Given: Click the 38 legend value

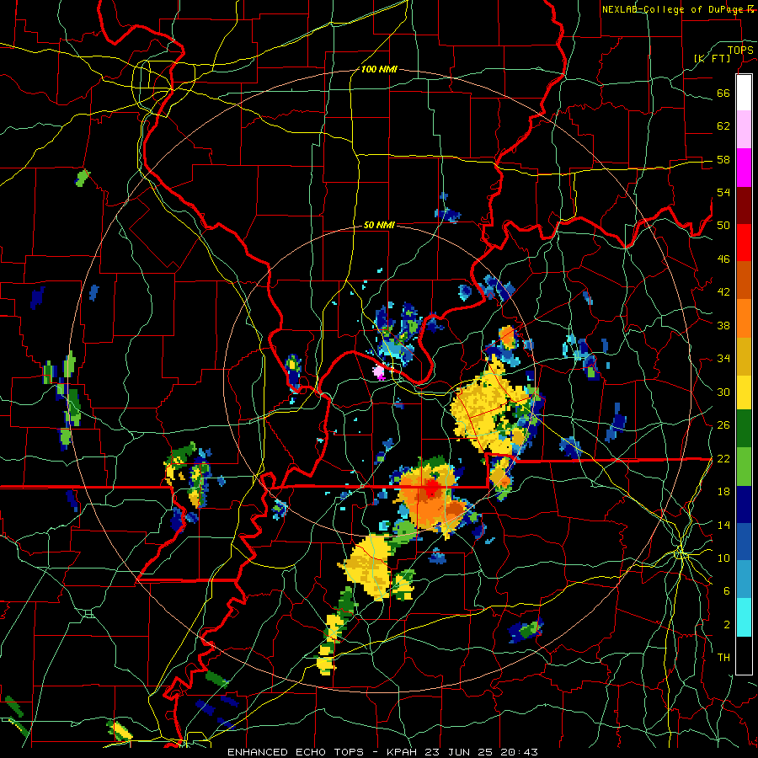Looking at the screenshot, I should click(723, 325).
